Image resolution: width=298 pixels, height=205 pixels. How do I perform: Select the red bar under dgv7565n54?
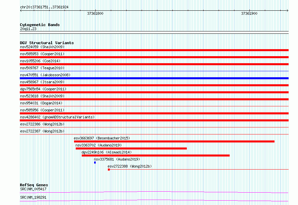click(154, 92)
